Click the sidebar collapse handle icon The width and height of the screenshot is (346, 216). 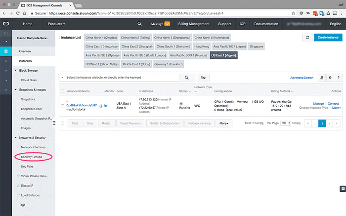point(54,123)
